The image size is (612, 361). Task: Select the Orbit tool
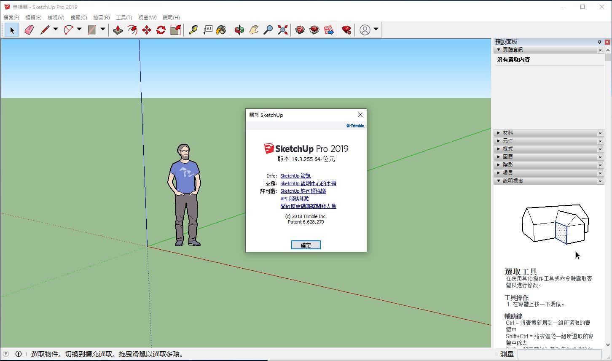(239, 30)
